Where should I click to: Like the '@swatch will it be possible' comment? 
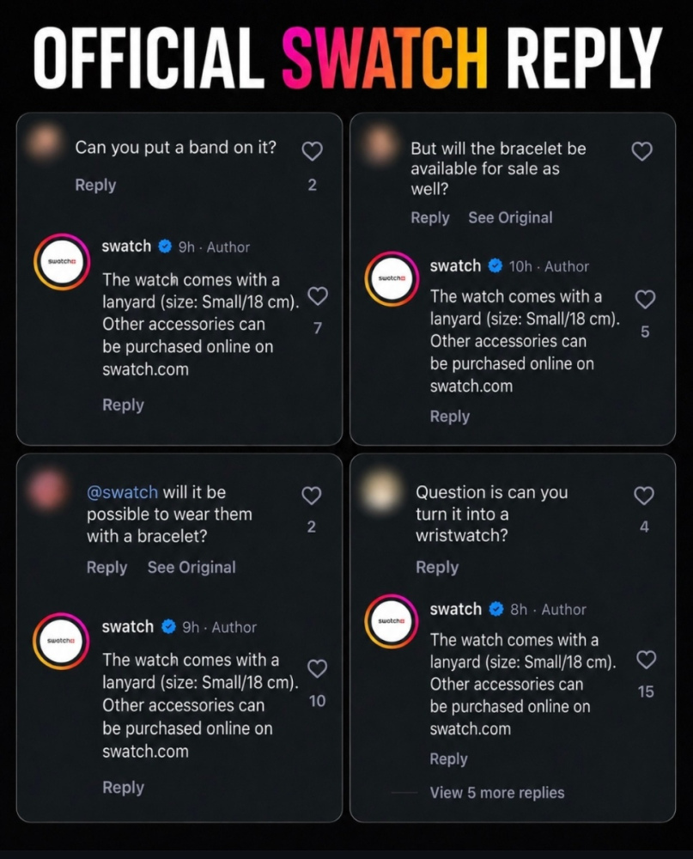tap(311, 496)
